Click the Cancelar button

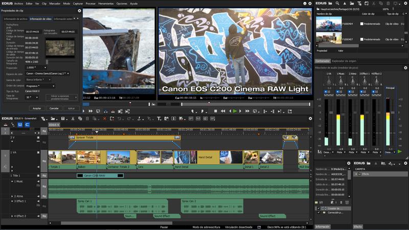point(54,108)
